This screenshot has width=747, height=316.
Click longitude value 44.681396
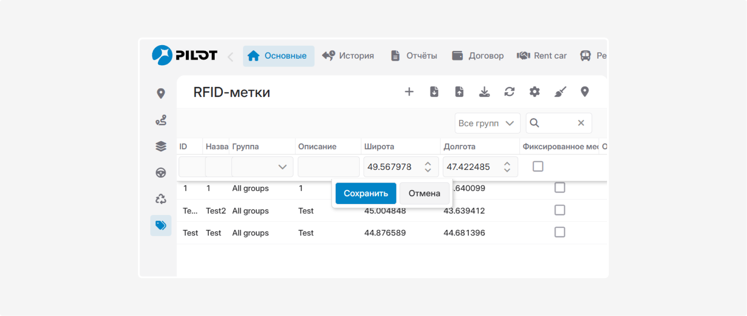coord(464,233)
